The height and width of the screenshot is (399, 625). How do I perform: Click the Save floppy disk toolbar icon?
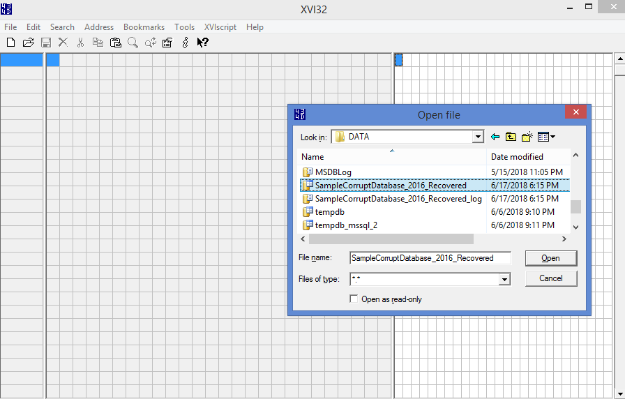pyautogui.click(x=46, y=43)
